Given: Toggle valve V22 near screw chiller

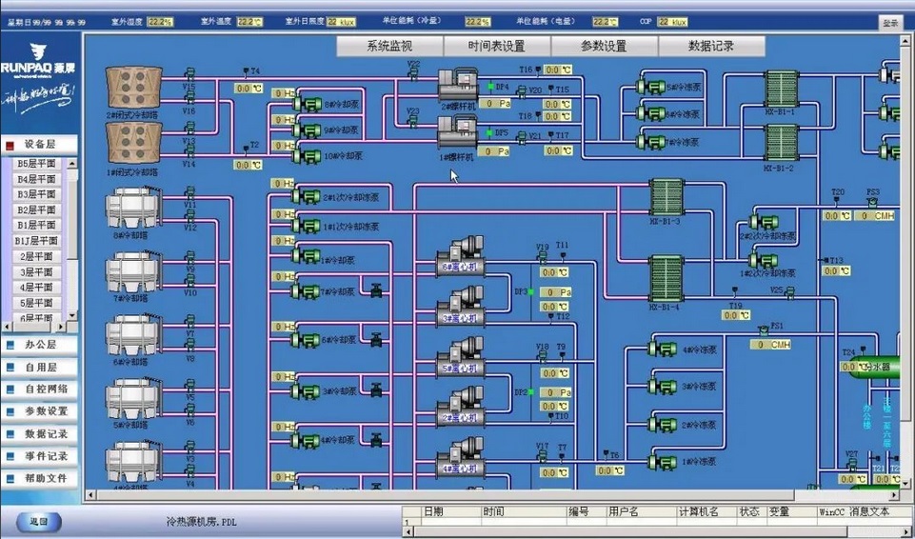Looking at the screenshot, I should point(413,73).
